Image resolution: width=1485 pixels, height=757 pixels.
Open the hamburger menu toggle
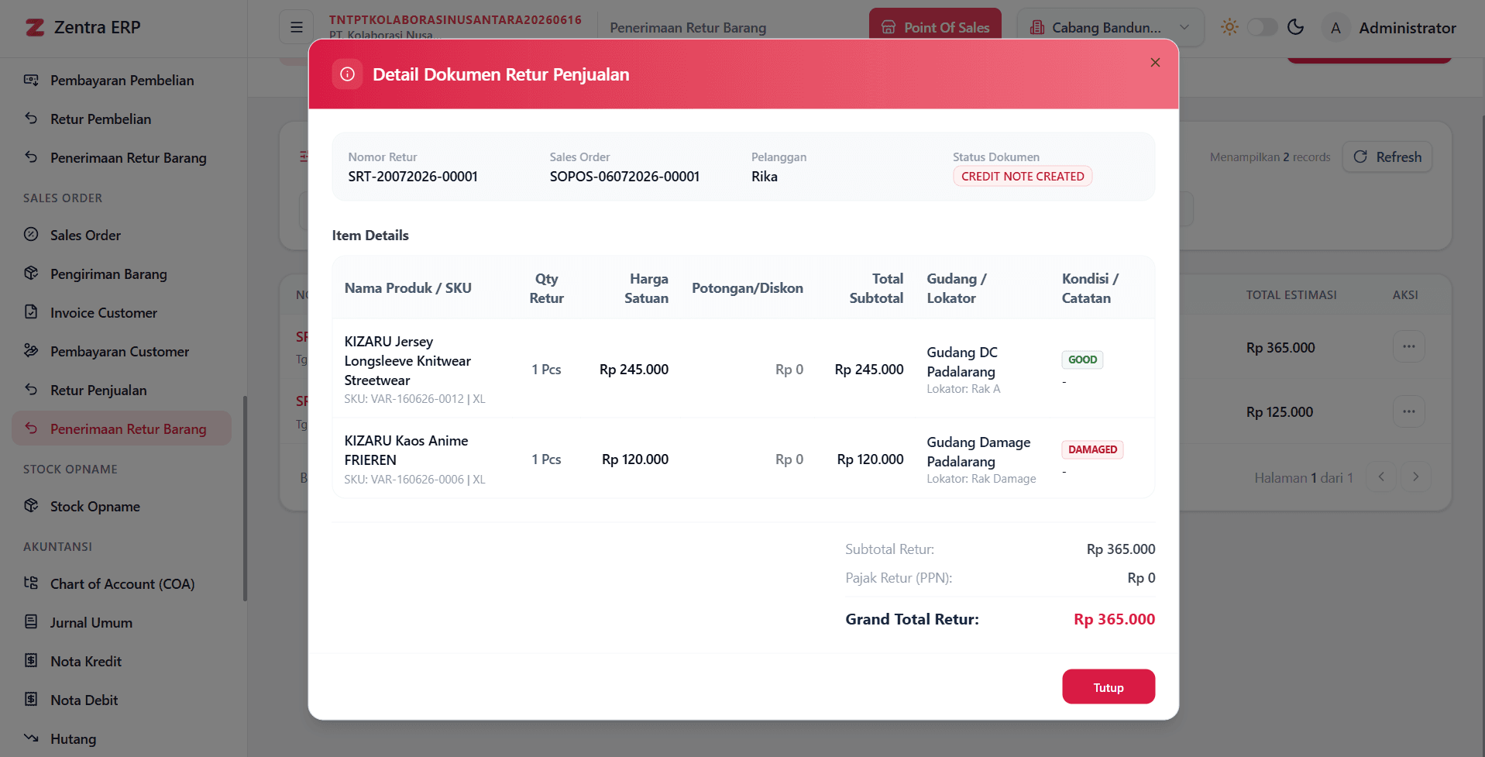[297, 28]
